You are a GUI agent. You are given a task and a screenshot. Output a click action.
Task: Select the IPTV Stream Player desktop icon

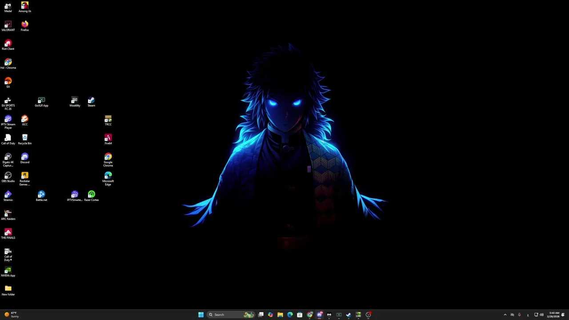pyautogui.click(x=8, y=123)
